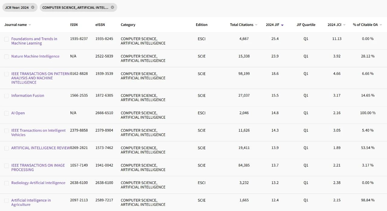Sort by 2024 JCI using its arrow
The width and height of the screenshot is (387, 211).
344,25
